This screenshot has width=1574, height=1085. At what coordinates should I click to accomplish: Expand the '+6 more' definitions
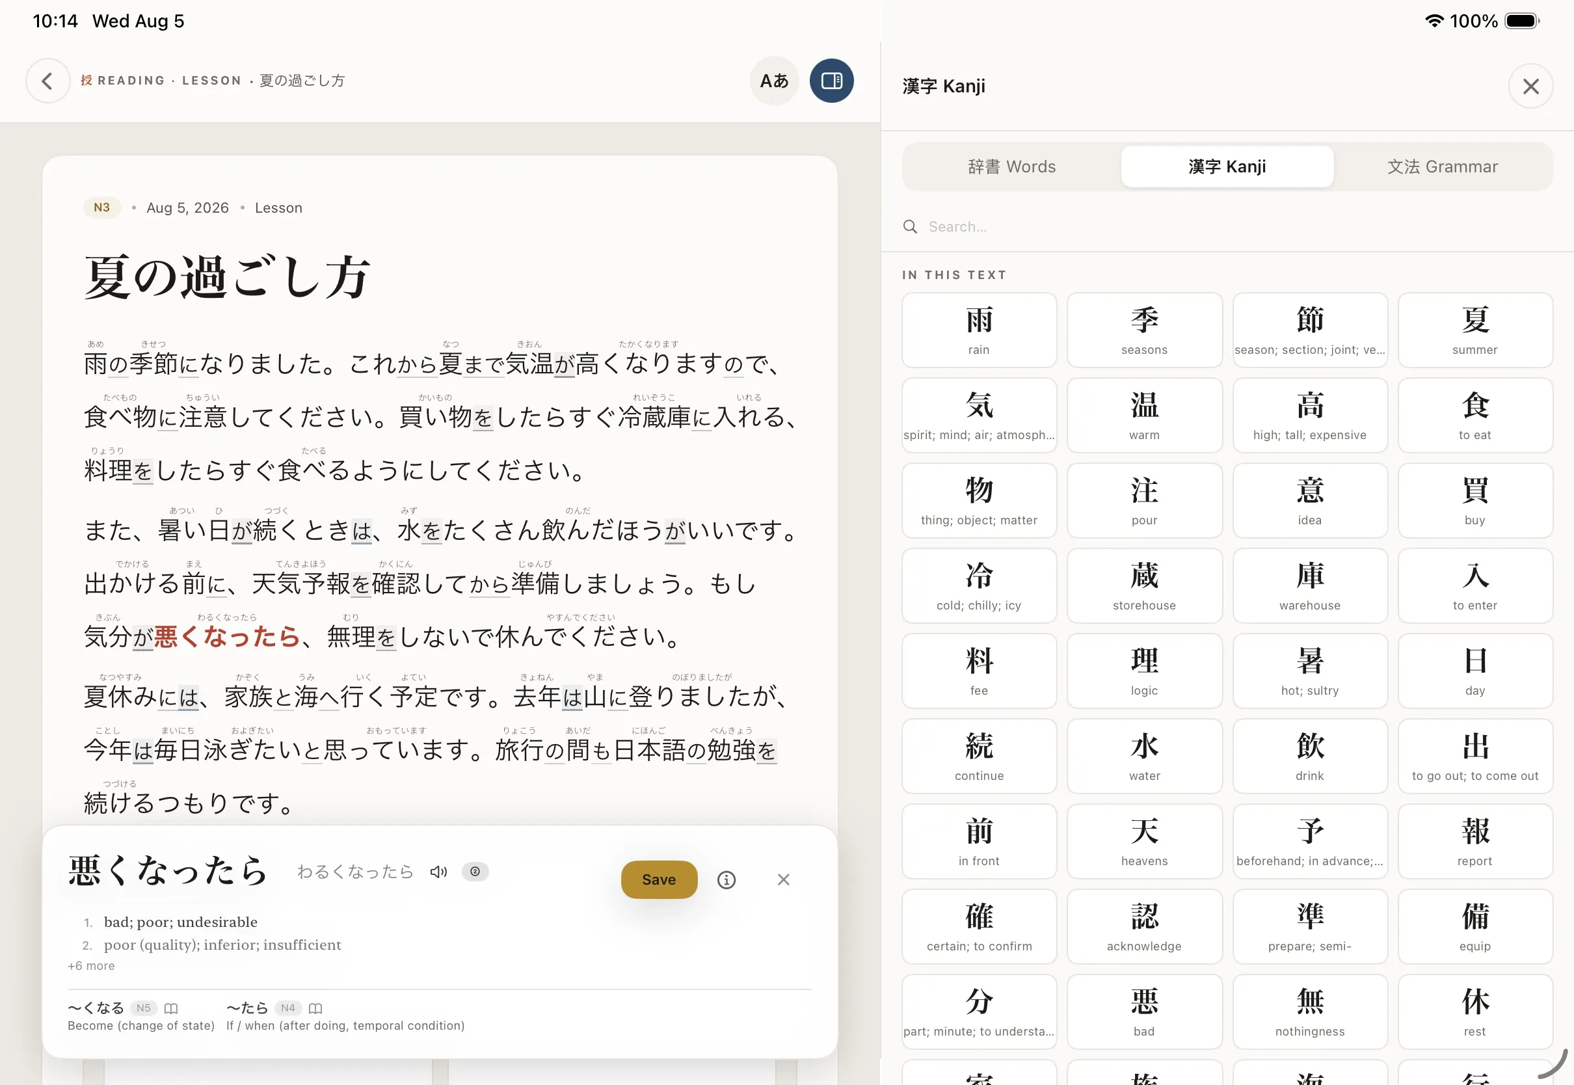91,966
